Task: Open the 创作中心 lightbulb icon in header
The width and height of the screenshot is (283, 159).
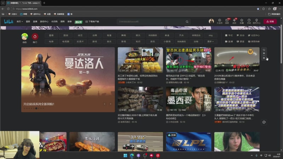Action: (256, 21)
